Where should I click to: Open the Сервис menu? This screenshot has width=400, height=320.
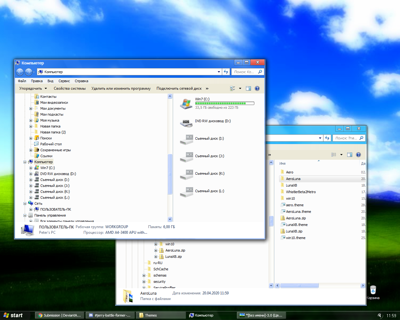tap(64, 81)
